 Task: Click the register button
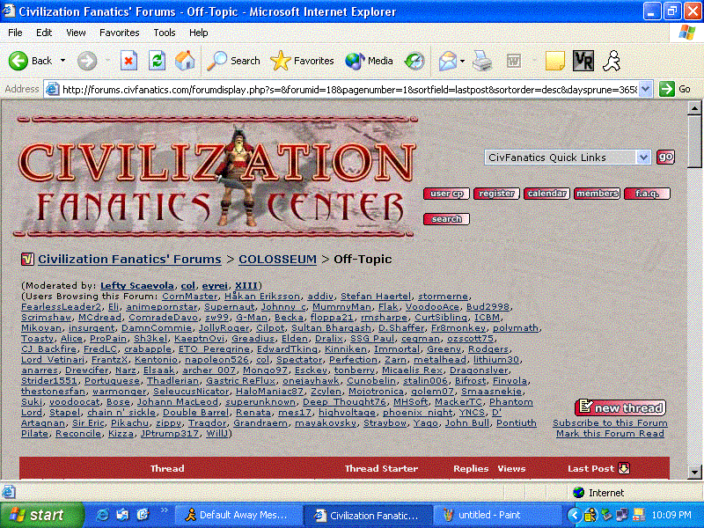(x=496, y=194)
